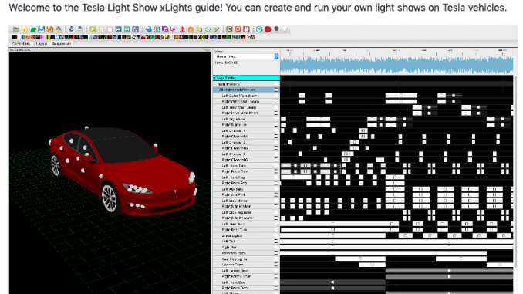Select the Brake Lights row
The width and height of the screenshot is (523, 294).
point(246,235)
